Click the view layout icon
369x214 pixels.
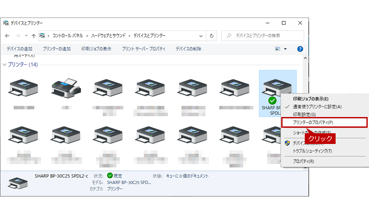point(278,49)
